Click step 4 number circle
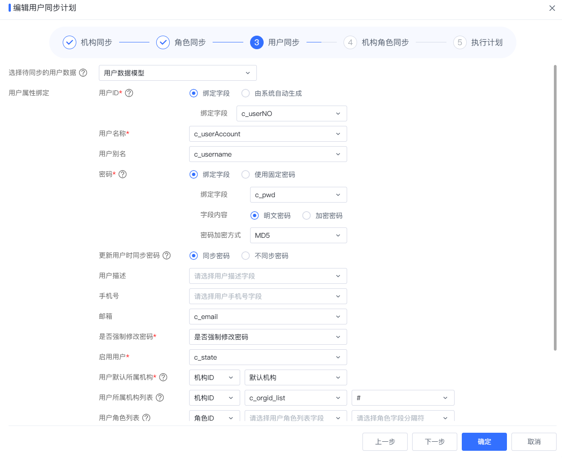This screenshot has height=458, width=562. (x=350, y=42)
